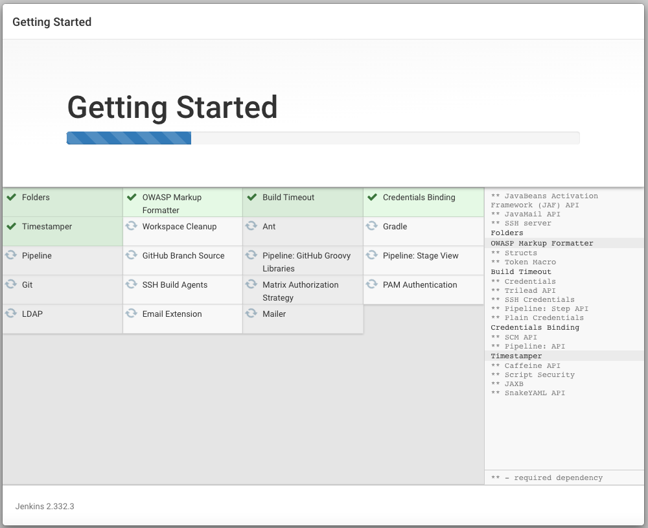Select the LDAP plugin label

click(32, 314)
